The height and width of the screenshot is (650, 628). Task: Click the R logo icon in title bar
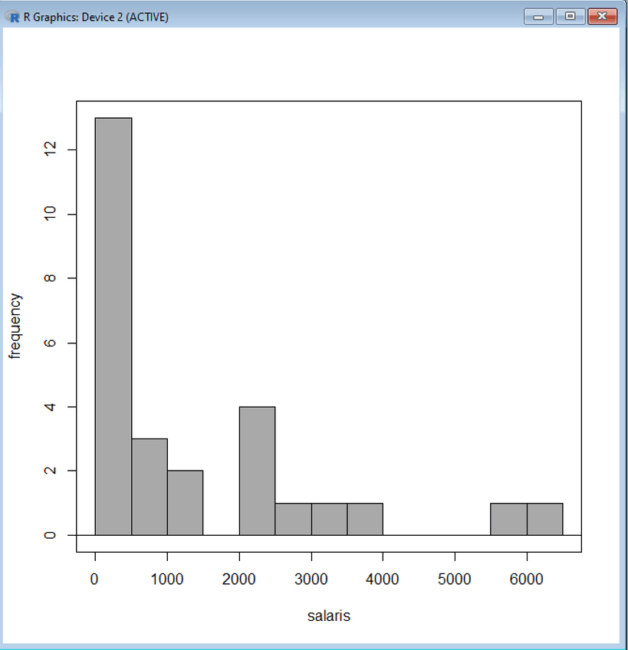12,17
